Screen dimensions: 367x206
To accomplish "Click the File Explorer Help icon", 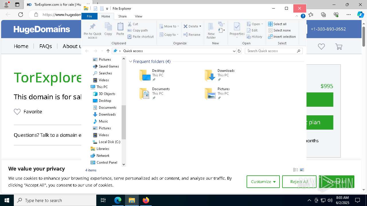I will [303, 16].
